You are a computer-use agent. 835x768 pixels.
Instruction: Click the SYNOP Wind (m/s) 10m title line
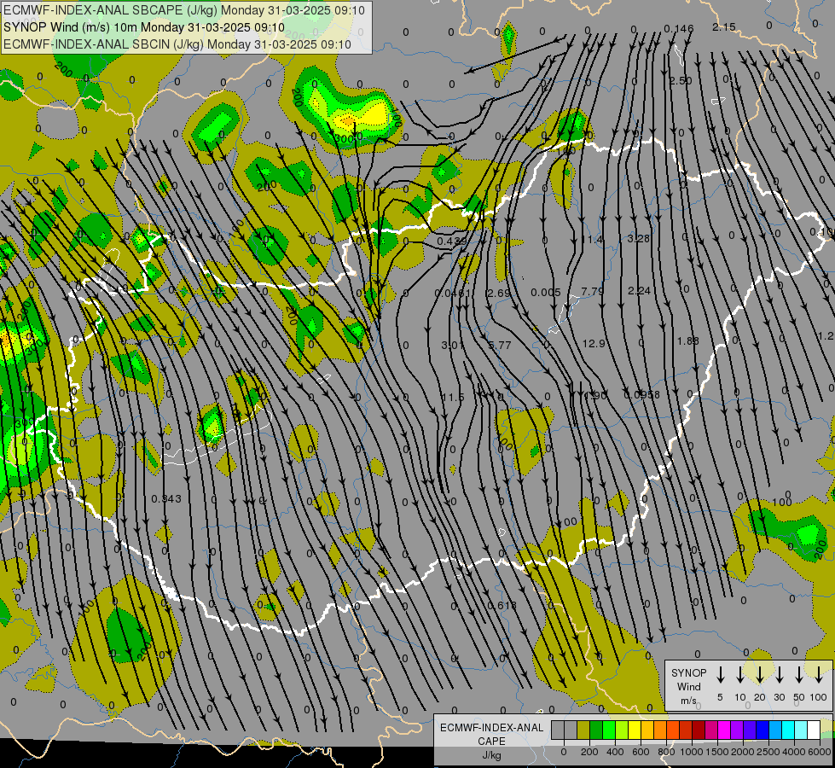click(144, 27)
